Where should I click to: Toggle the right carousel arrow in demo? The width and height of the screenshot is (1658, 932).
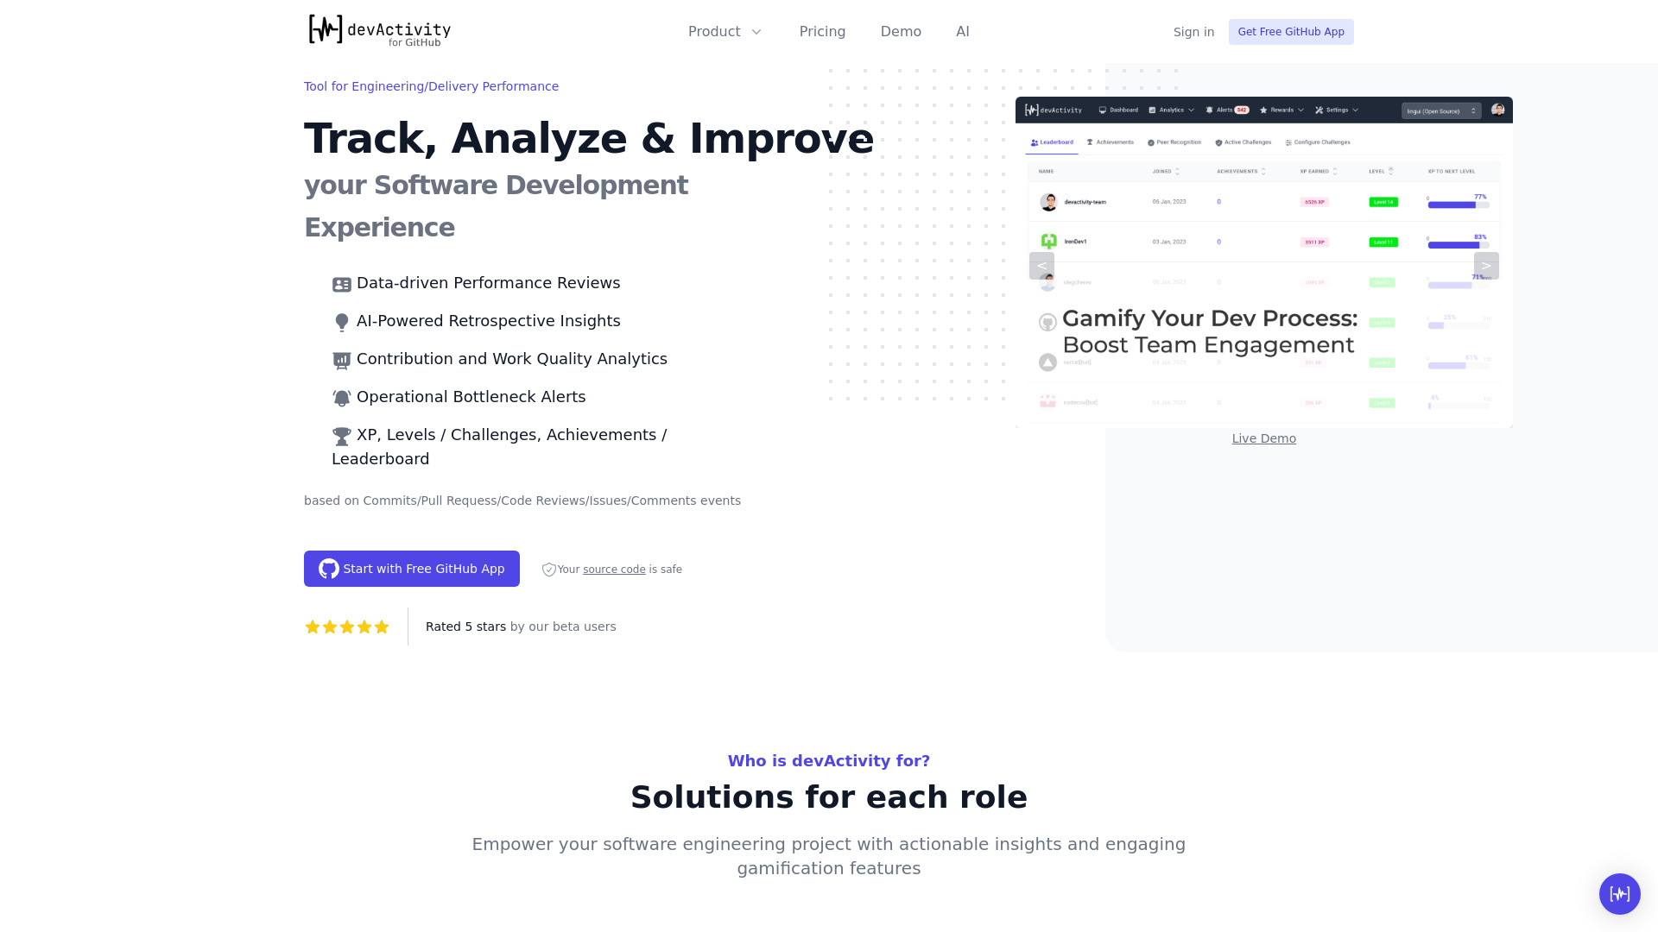click(1487, 265)
